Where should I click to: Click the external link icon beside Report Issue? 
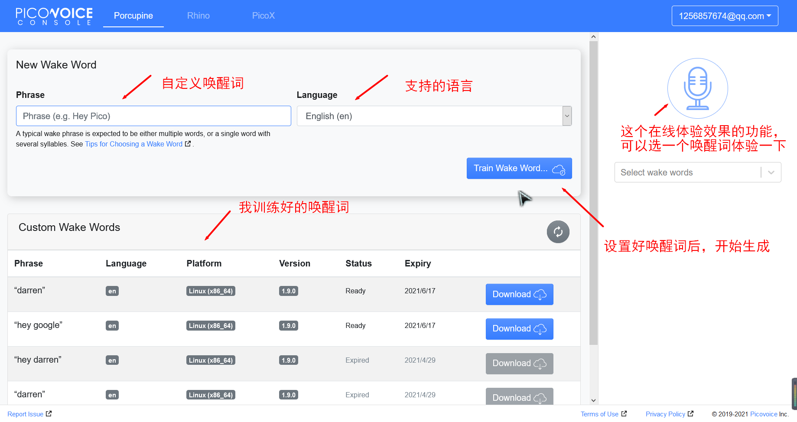[48, 413]
